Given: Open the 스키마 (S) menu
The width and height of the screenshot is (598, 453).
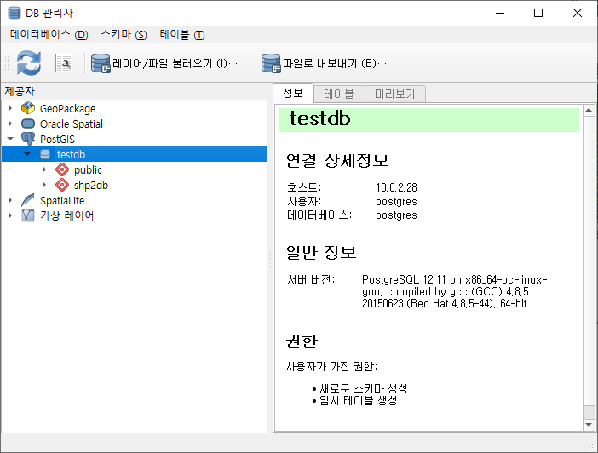Looking at the screenshot, I should point(124,35).
